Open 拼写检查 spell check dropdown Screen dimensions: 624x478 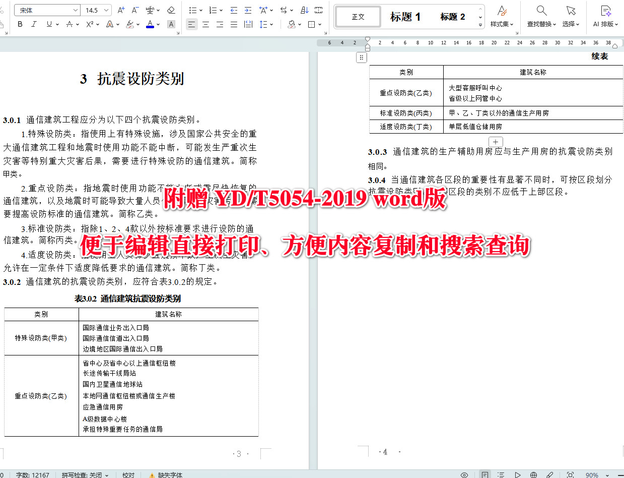(x=85, y=475)
